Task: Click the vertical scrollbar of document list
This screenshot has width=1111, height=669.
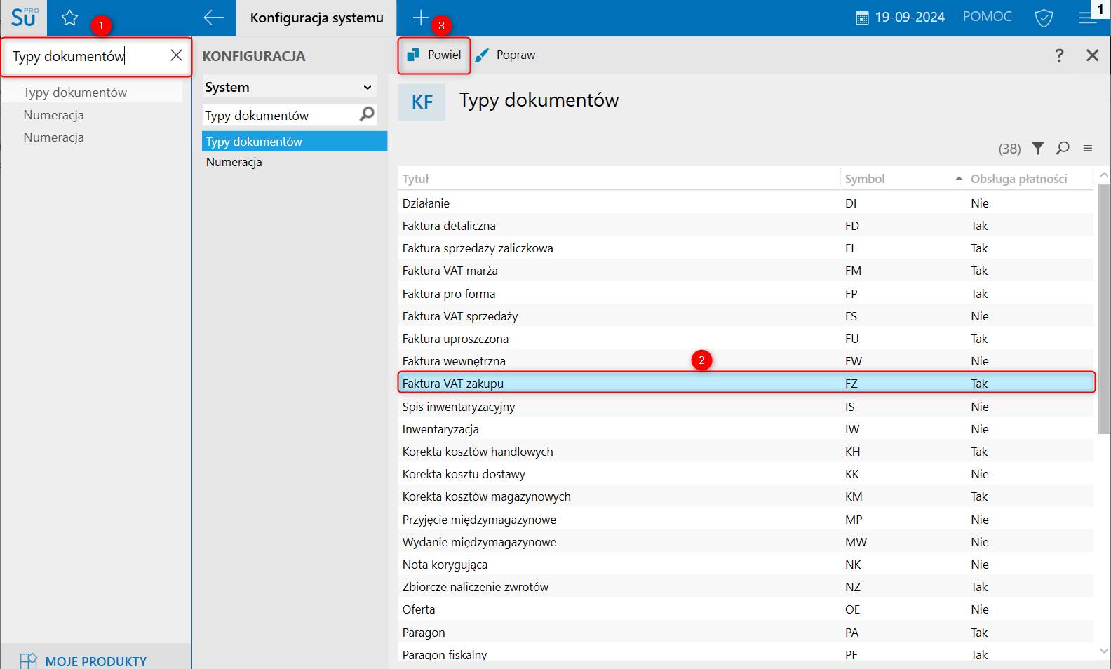Action: (1104, 309)
